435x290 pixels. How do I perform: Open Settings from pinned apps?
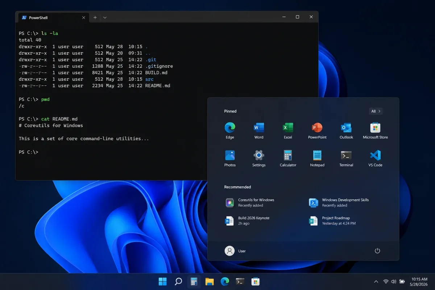259,158
